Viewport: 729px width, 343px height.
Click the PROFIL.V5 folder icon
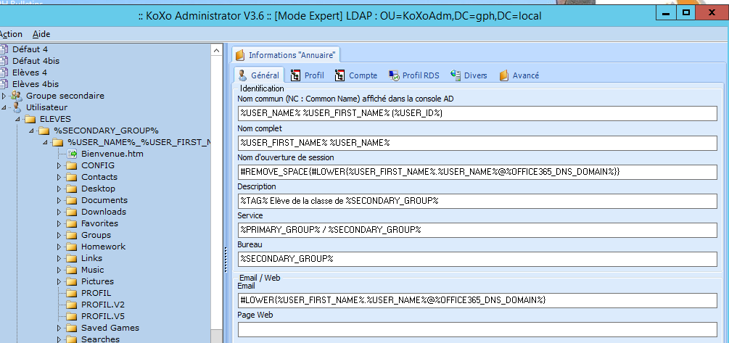pyautogui.click(x=71, y=316)
